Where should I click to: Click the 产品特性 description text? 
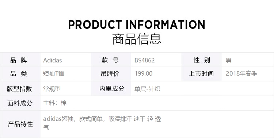[102, 123]
